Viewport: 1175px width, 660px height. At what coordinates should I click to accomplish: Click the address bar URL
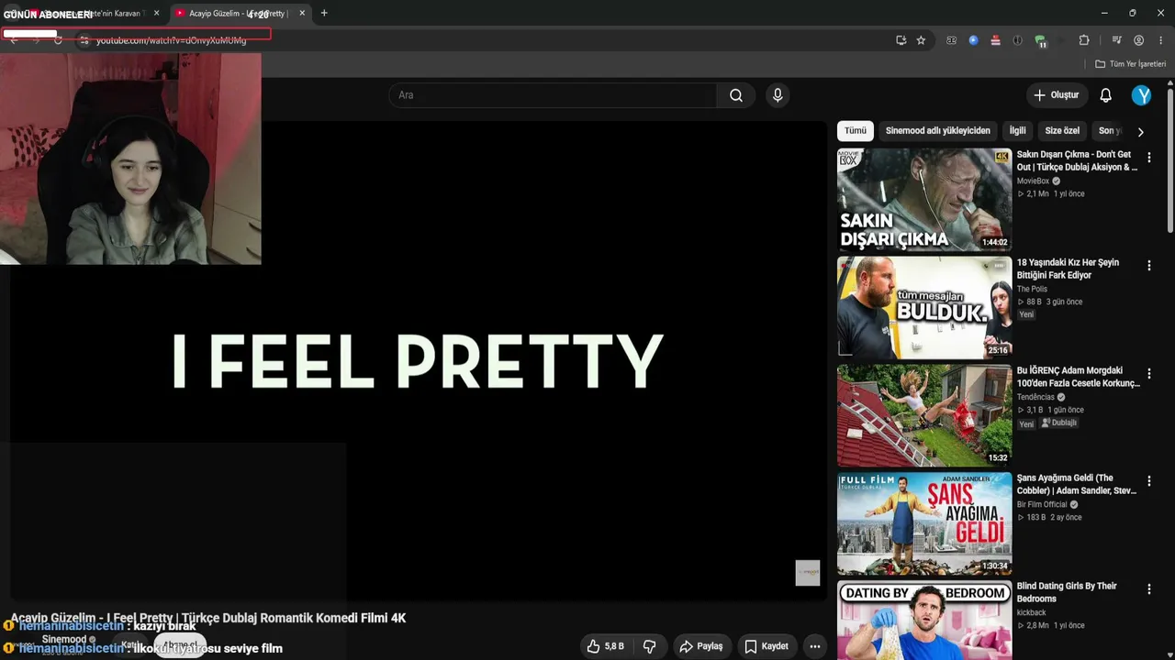[x=171, y=40]
